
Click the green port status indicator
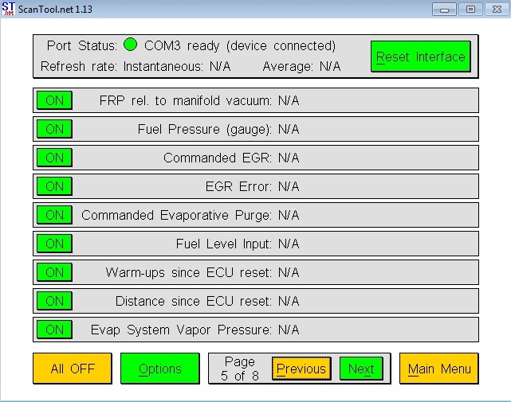tap(131, 45)
